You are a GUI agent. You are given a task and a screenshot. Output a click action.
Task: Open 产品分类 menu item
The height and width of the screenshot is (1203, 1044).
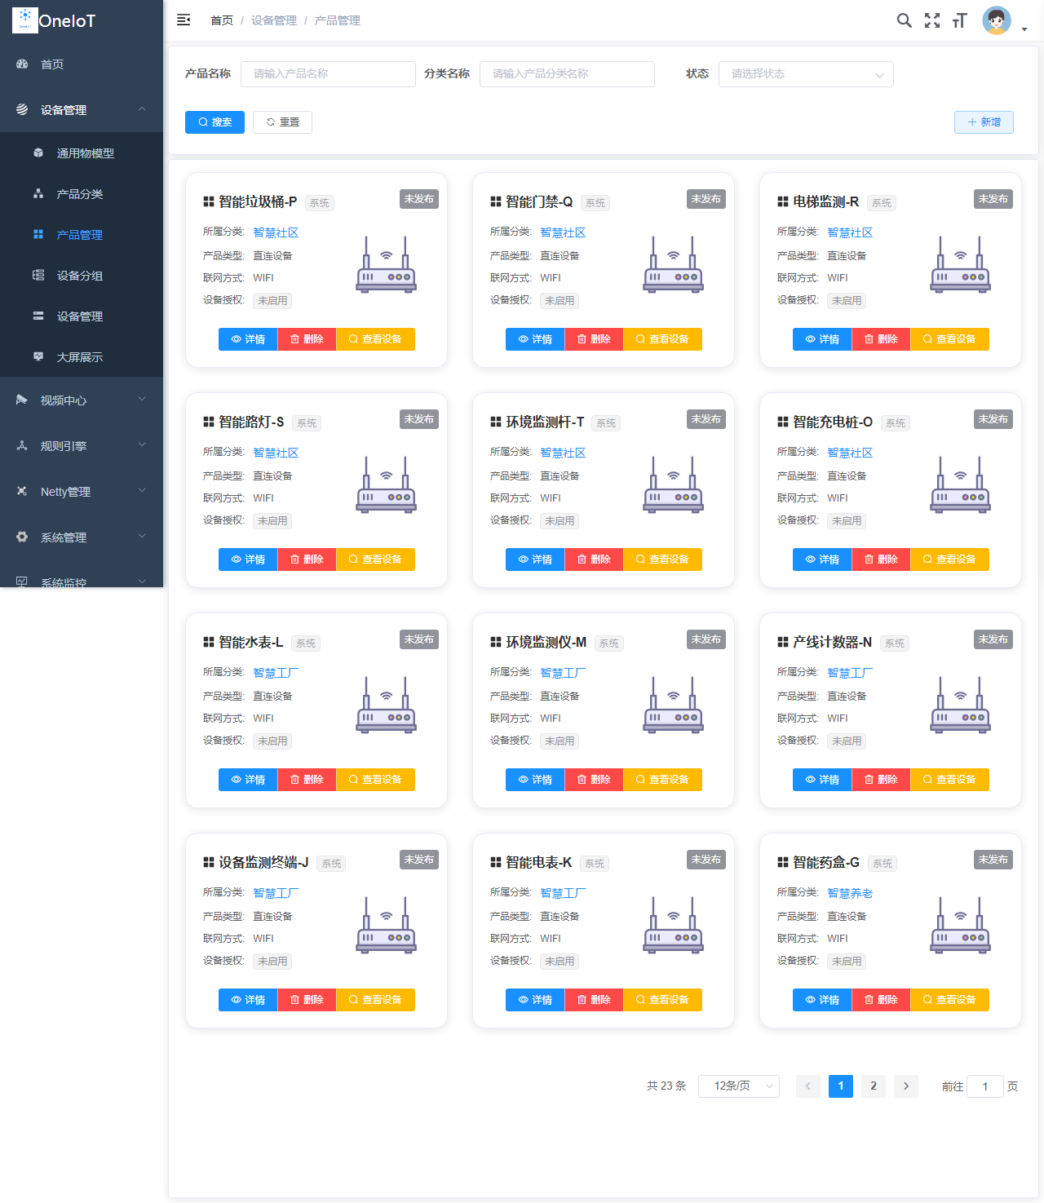(x=82, y=194)
